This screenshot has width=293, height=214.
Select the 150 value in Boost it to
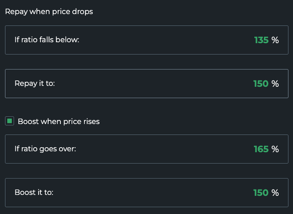(x=261, y=193)
